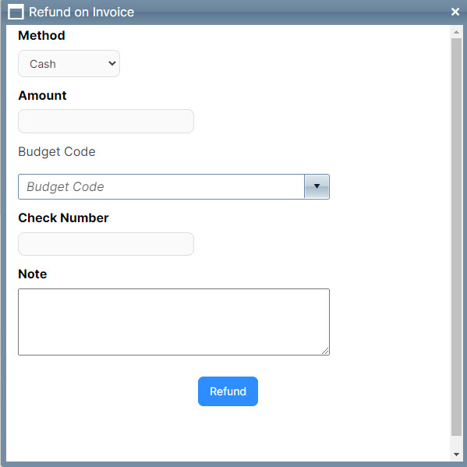467x467 pixels.
Task: Click the Amount label
Action: [x=42, y=96]
